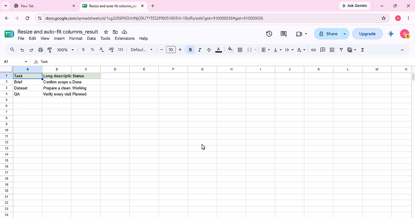
Task: Open the font family dropdown
Action: [141, 50]
